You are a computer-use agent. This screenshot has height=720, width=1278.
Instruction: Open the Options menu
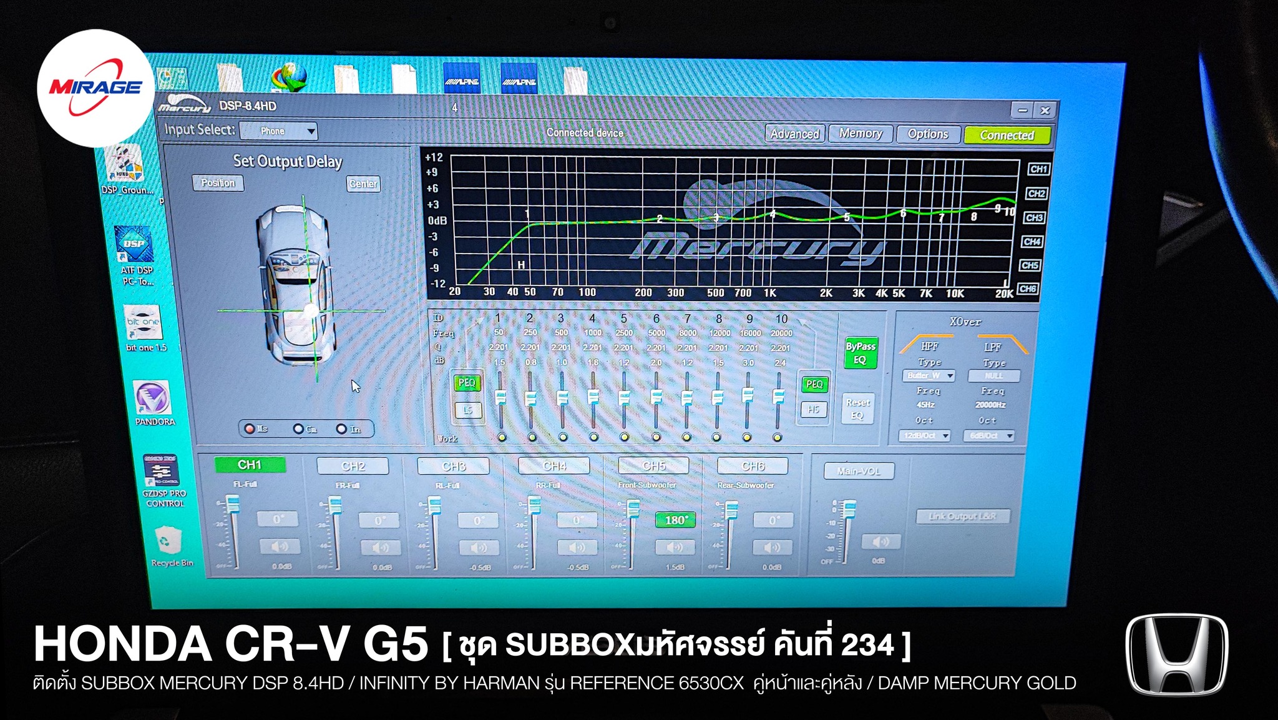pyautogui.click(x=928, y=134)
